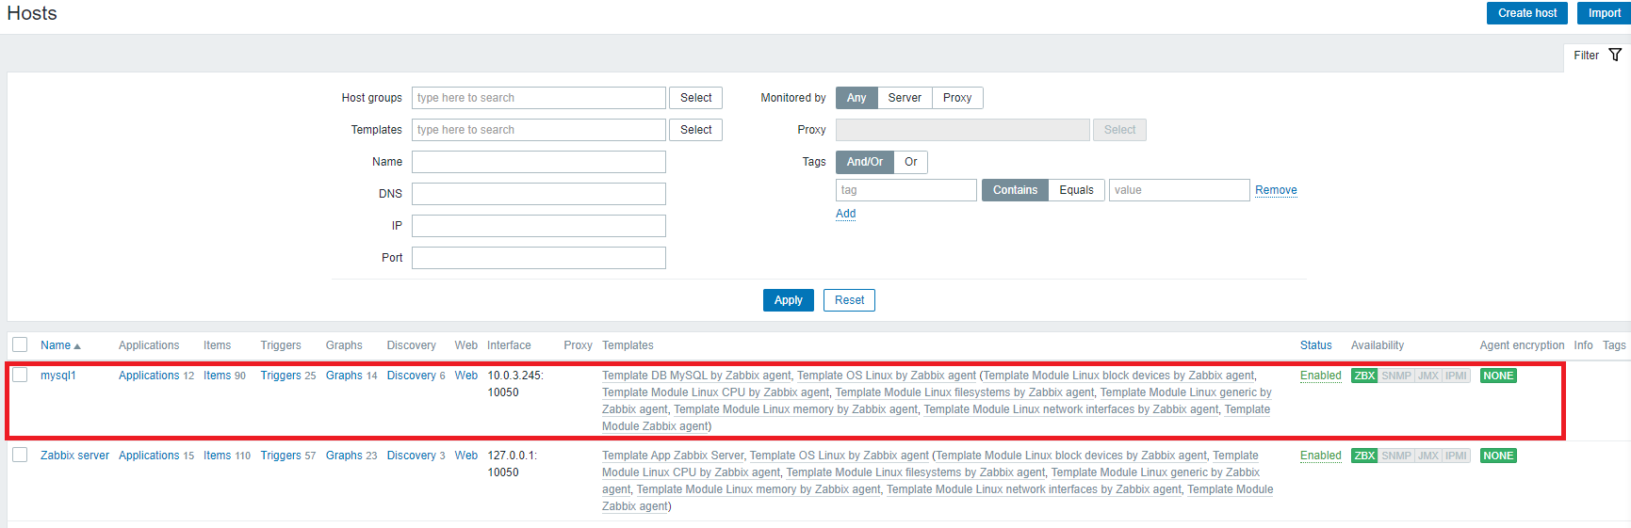Viewport: 1631px width, 528px height.
Task: Open Discovery for Zabbix server
Action: click(x=412, y=456)
